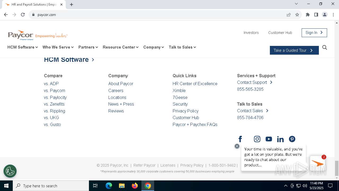Open vs. Gusto comparison
Screen dimensions: 339x191
pyautogui.click(x=52, y=124)
